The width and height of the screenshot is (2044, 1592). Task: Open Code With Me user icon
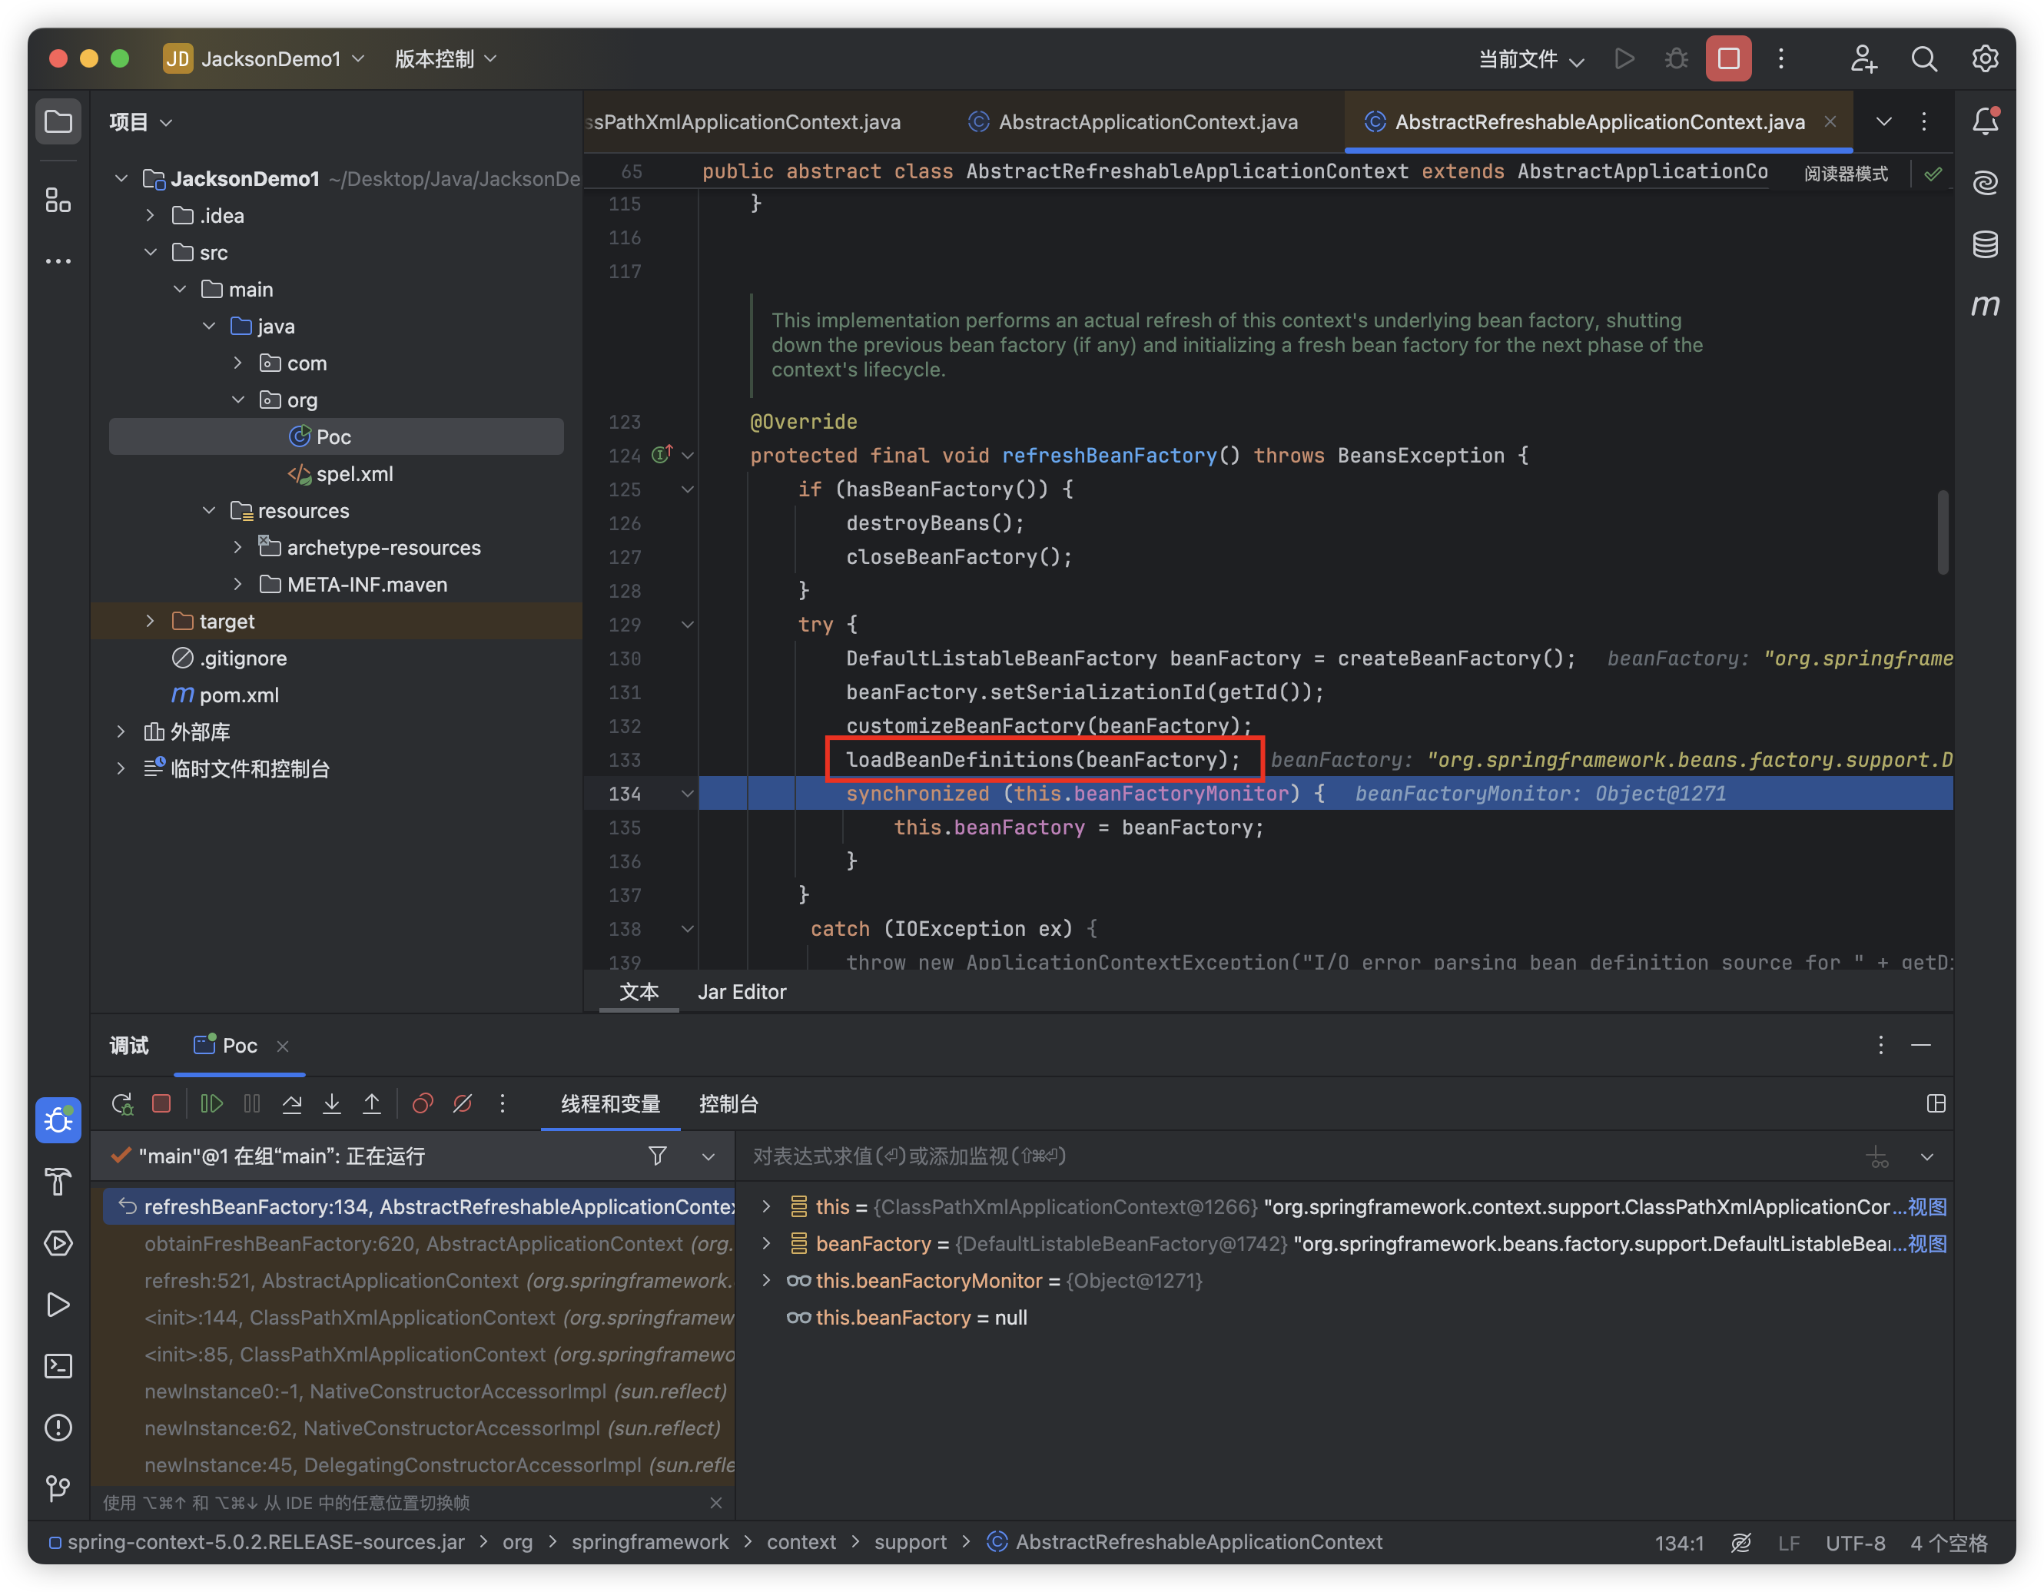pyautogui.click(x=1863, y=59)
